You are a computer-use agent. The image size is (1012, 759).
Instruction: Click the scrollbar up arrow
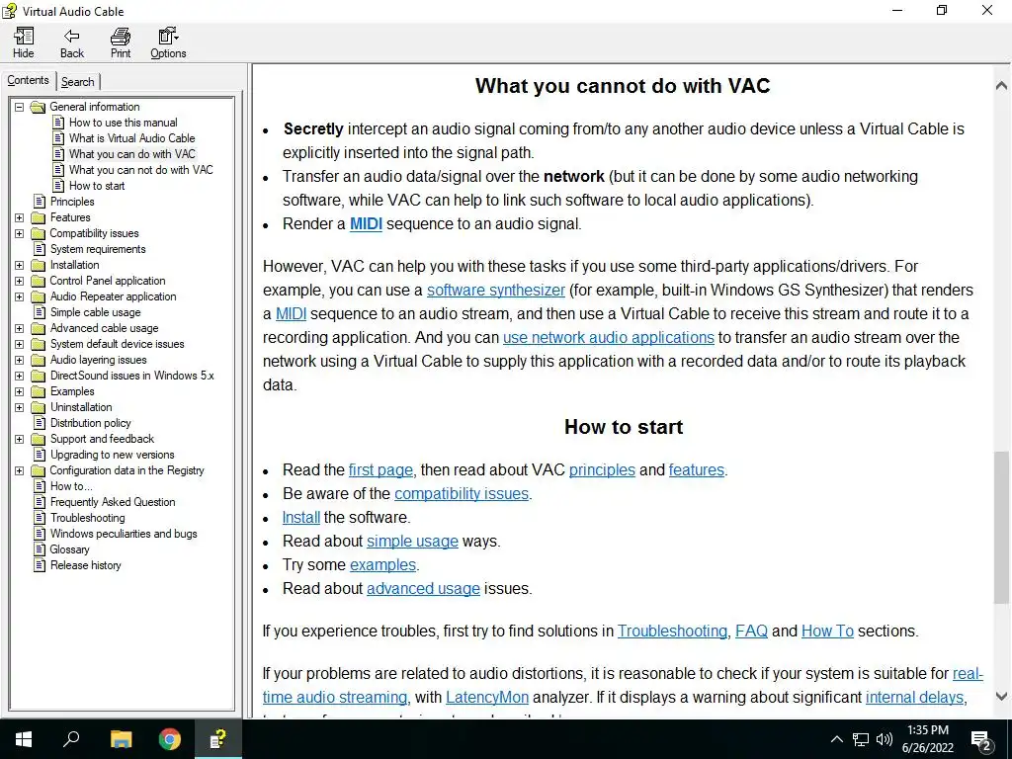pyautogui.click(x=1001, y=85)
